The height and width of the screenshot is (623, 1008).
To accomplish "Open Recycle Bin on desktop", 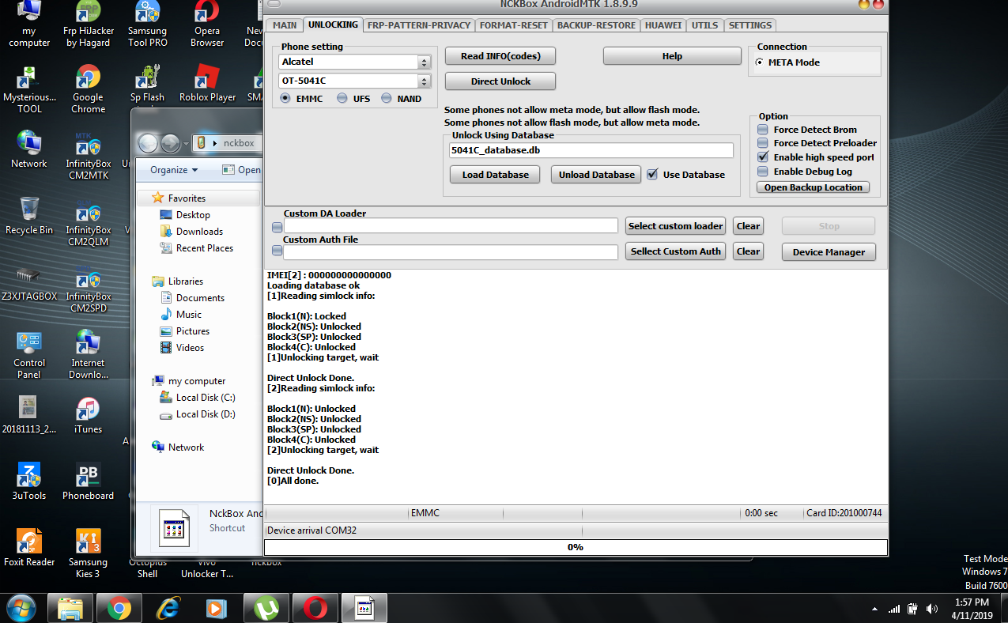I will point(29,216).
